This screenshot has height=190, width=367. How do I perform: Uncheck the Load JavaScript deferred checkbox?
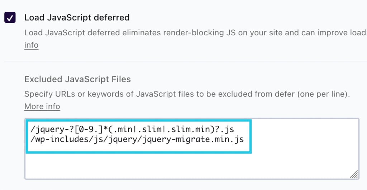(x=10, y=17)
